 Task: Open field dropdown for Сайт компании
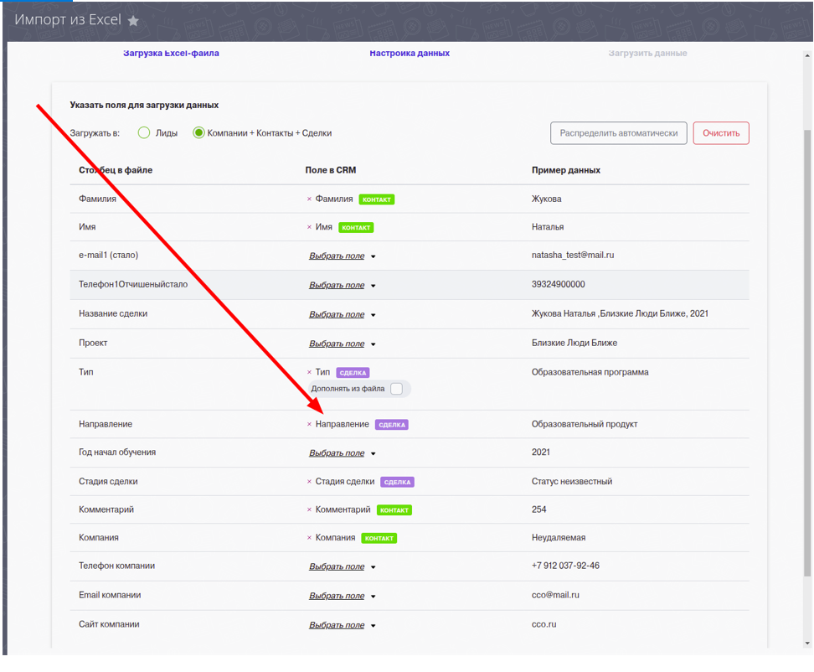[343, 625]
